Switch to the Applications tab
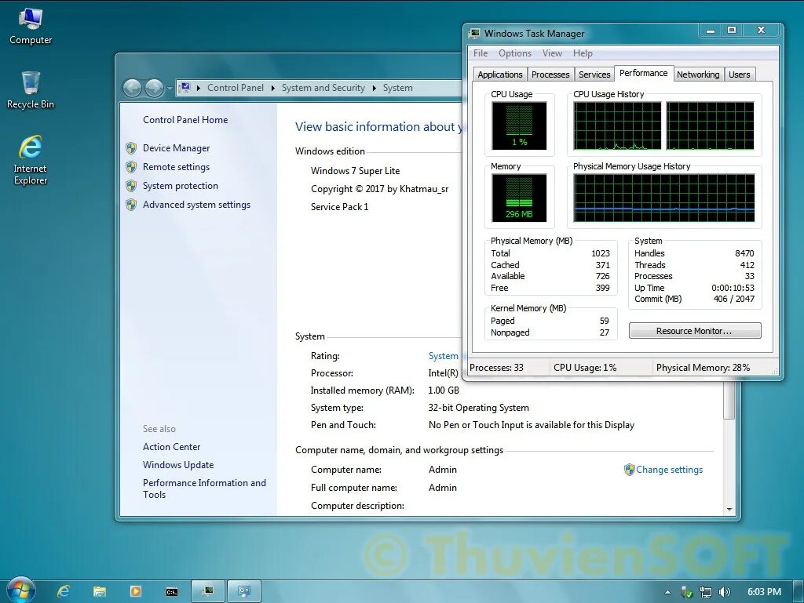Image resolution: width=804 pixels, height=603 pixels. click(500, 74)
